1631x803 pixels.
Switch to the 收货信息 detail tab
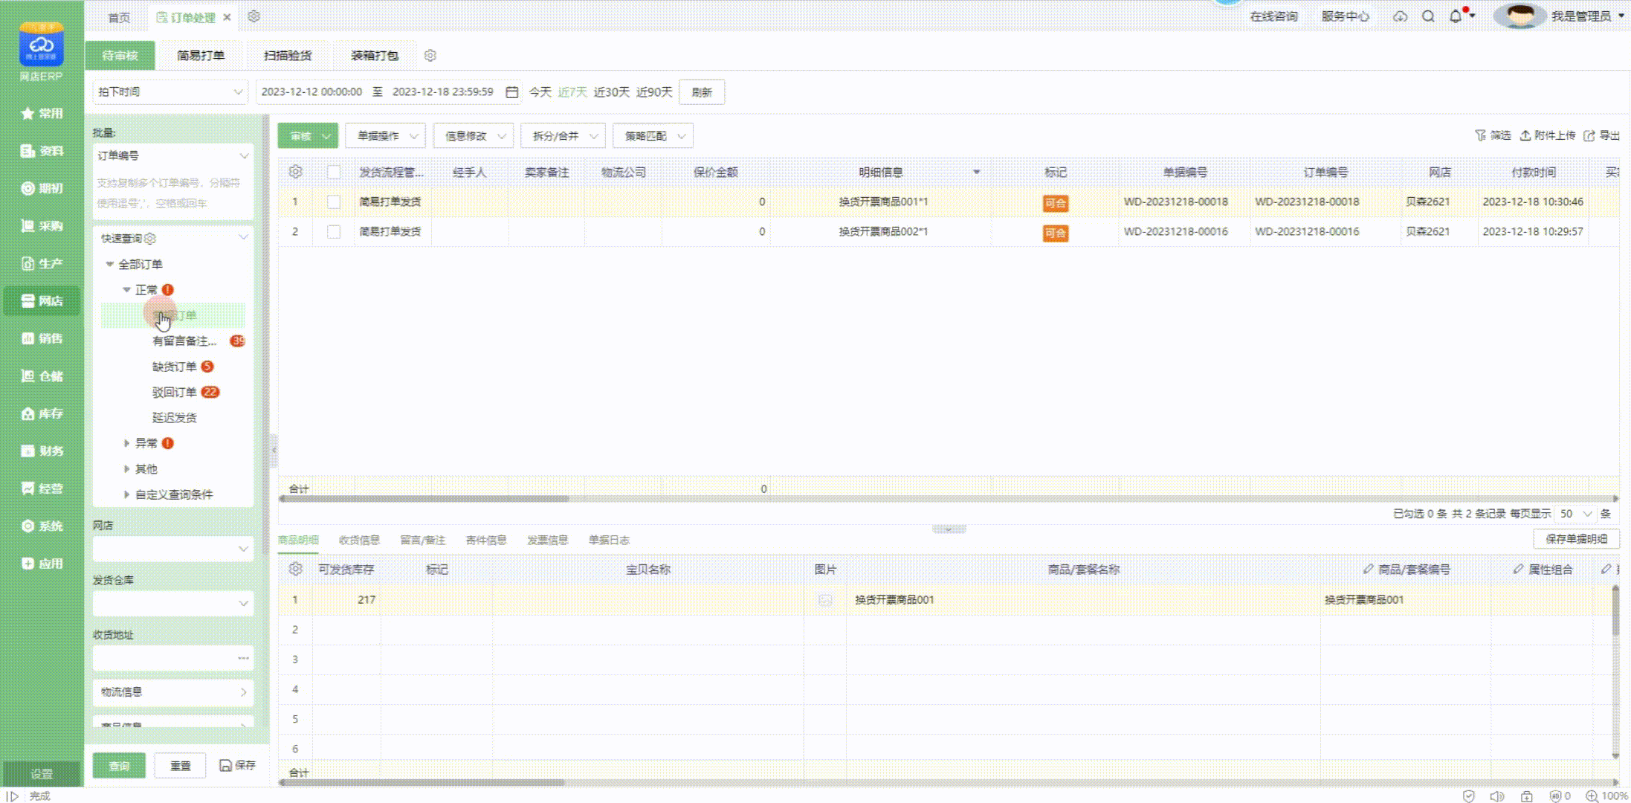359,540
